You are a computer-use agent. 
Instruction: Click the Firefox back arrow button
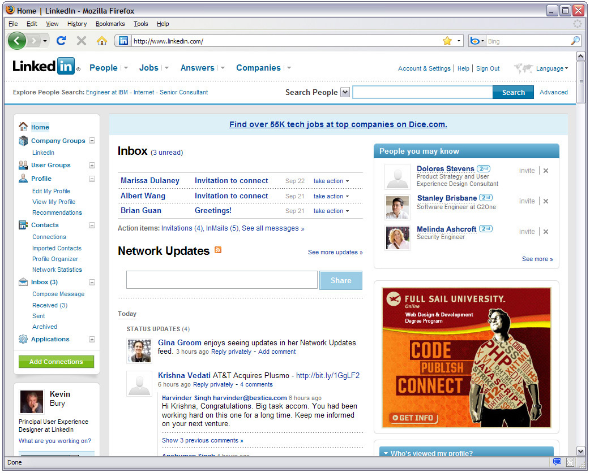click(x=16, y=41)
